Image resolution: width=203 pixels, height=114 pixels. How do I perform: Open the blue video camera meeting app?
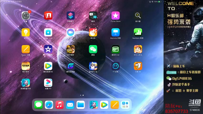tap(71, 32)
